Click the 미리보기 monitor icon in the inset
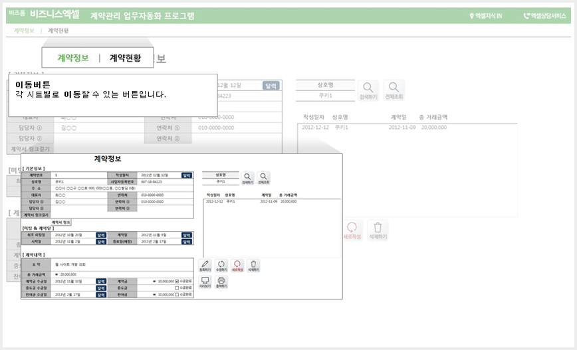Screen dimensions: 577x350 point(205,282)
